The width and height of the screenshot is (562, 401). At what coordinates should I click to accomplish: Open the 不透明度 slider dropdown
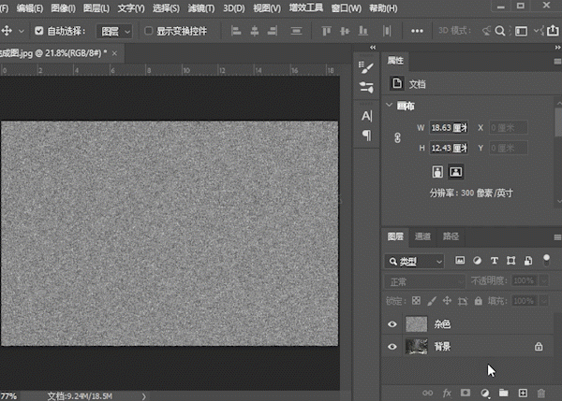click(544, 280)
